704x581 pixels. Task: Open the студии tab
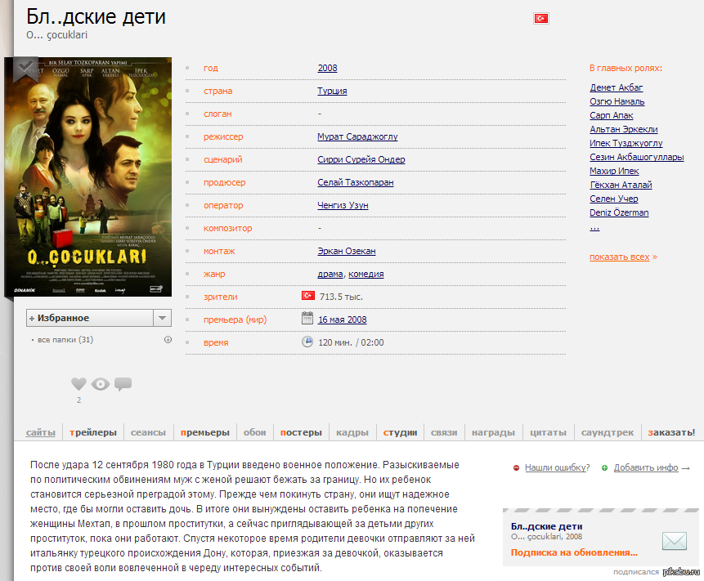(x=400, y=432)
